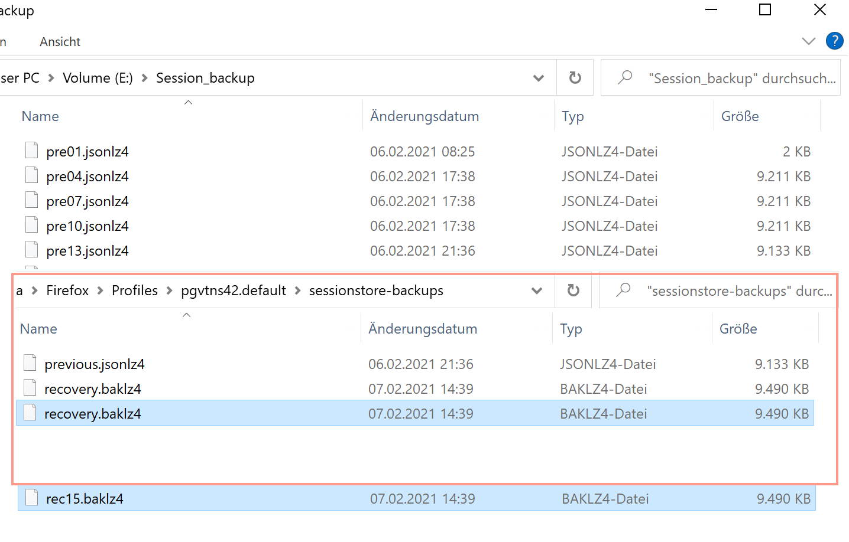Select the pre13.jsonlz4 file
The width and height of the screenshot is (849, 542).
(88, 251)
